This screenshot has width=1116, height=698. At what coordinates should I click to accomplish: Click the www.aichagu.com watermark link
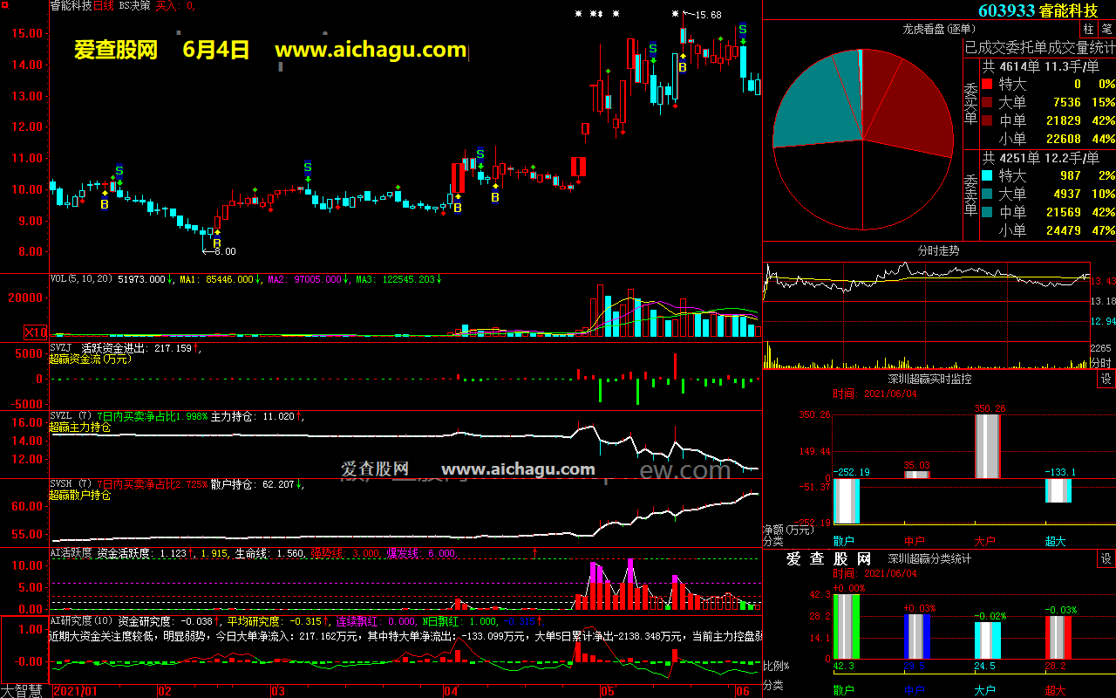tap(371, 50)
